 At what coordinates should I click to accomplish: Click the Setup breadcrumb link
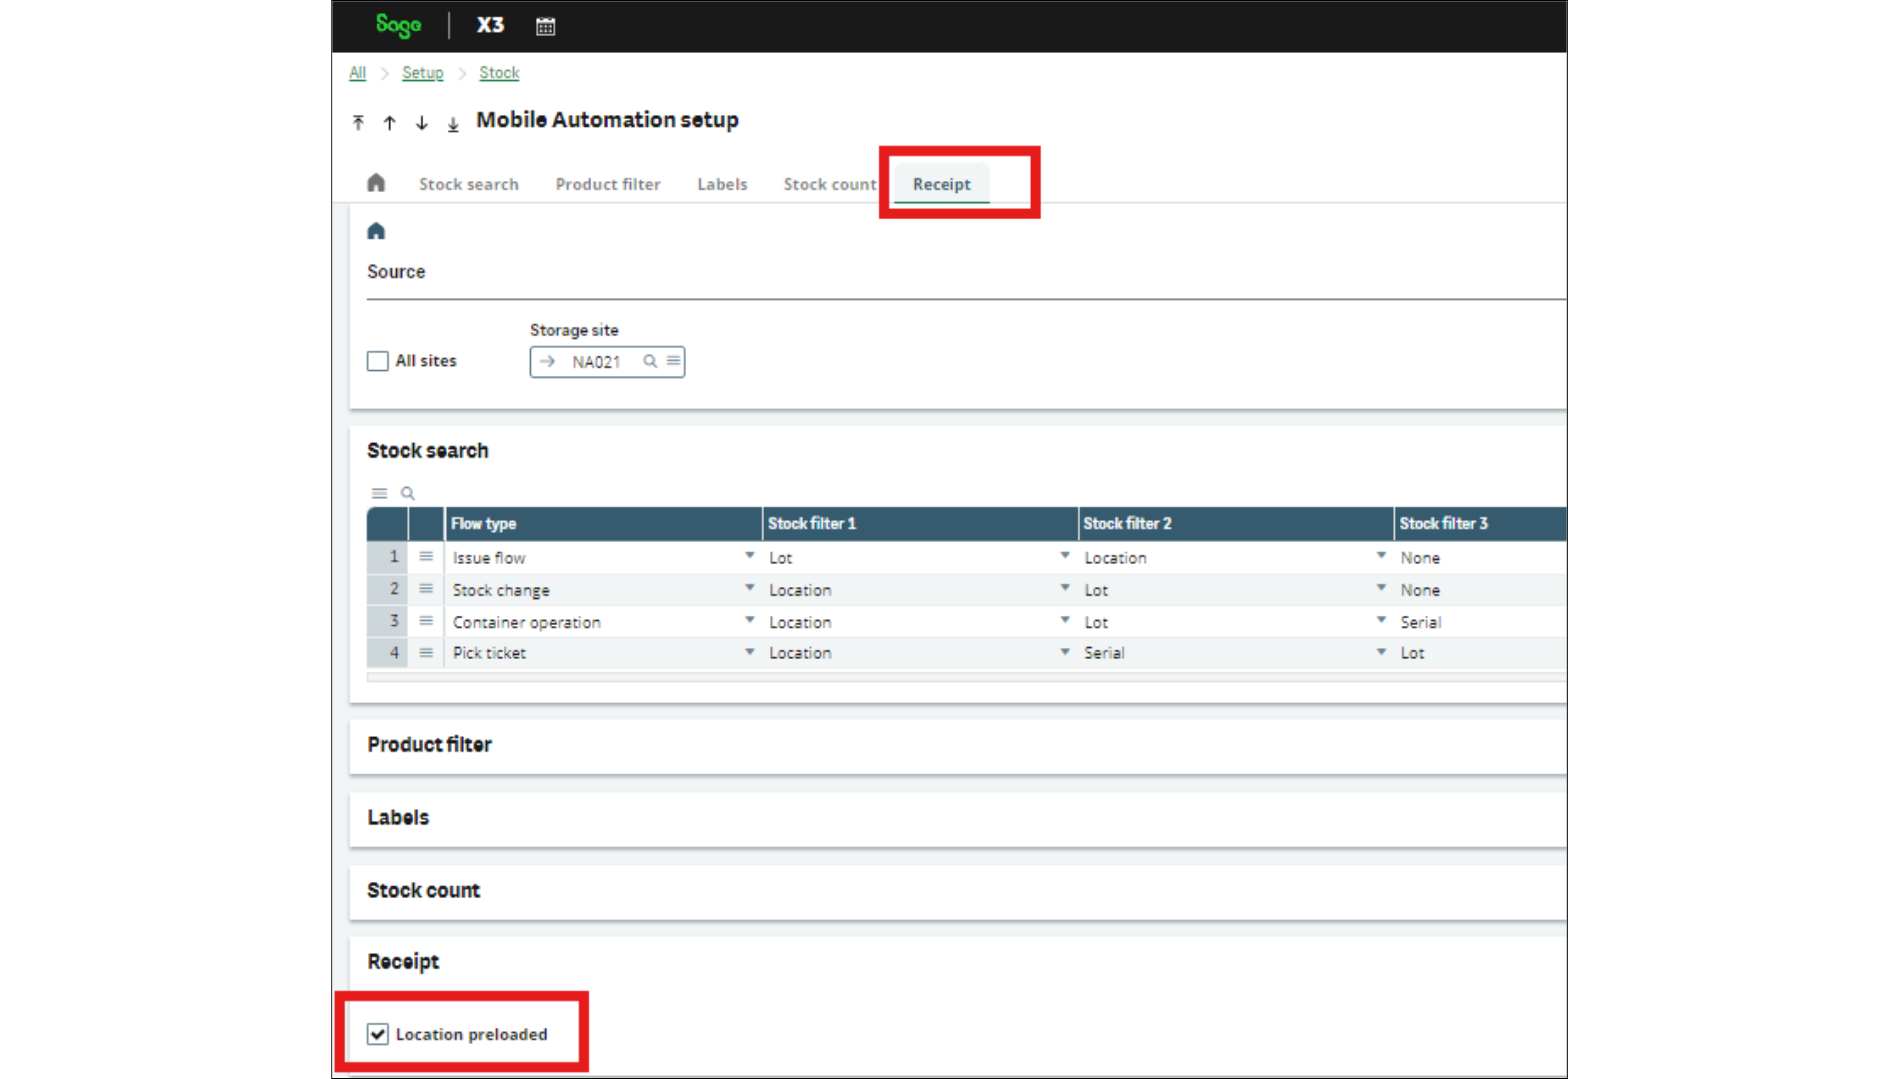point(422,73)
